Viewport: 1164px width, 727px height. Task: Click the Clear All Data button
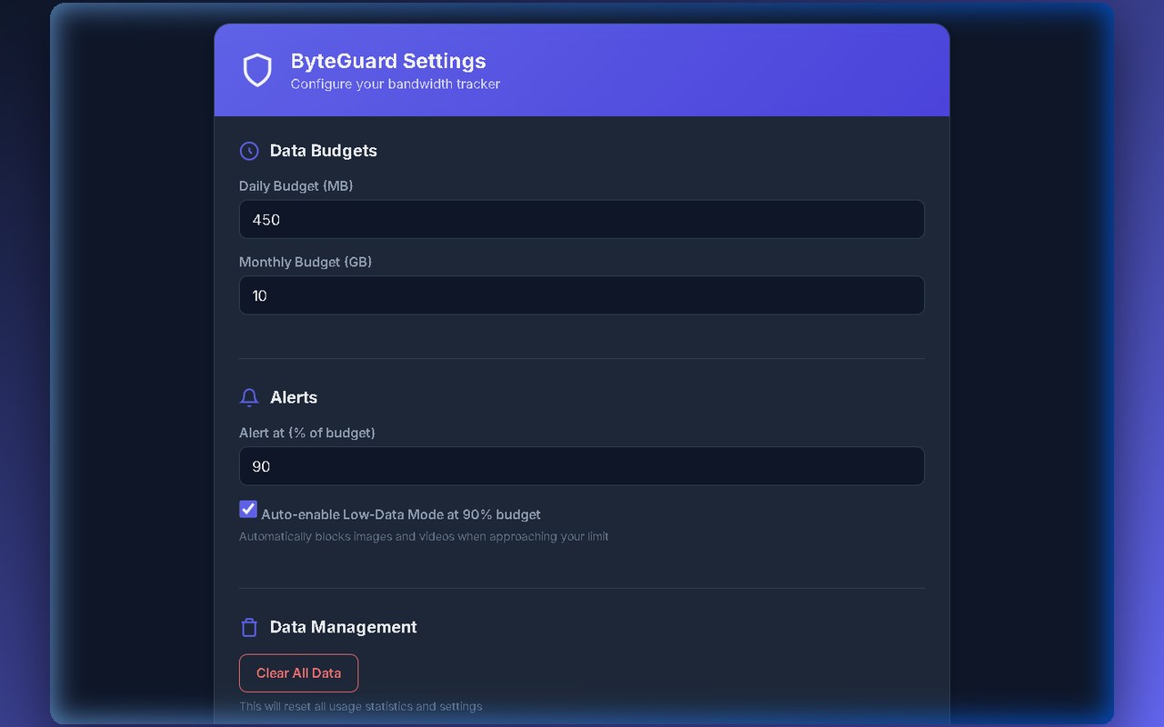click(x=298, y=673)
